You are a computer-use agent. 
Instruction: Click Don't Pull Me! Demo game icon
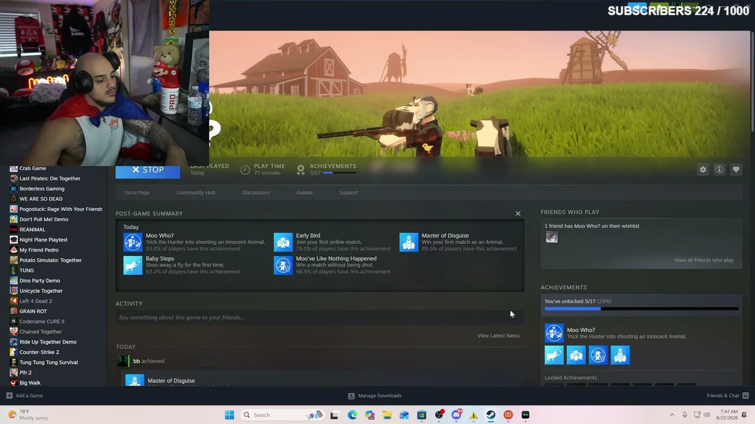(x=14, y=219)
